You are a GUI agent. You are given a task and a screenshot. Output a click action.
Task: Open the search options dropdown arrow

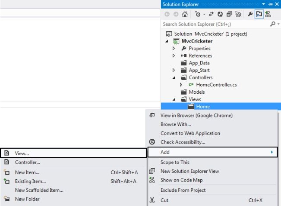click(x=277, y=24)
